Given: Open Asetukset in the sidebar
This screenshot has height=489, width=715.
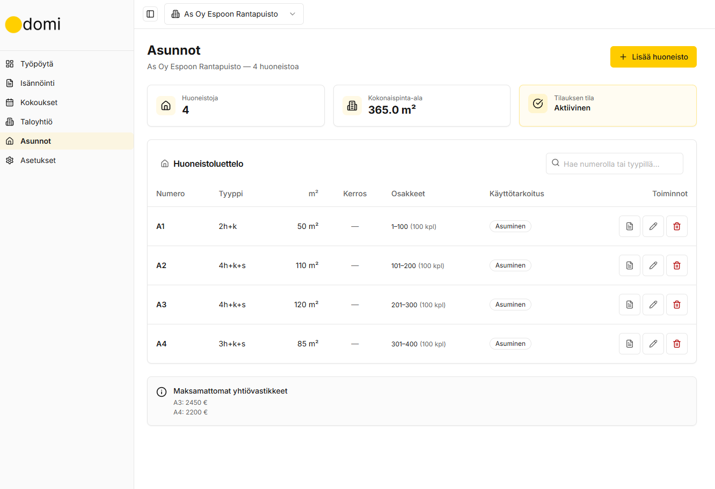Looking at the screenshot, I should click(x=67, y=160).
